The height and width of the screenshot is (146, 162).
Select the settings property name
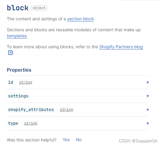(18, 96)
